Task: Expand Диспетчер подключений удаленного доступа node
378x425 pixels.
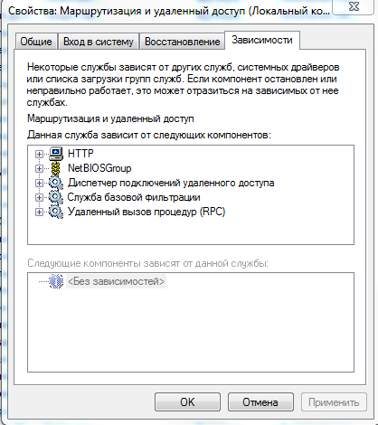Action: point(39,183)
